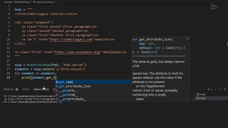228x128 pixels.
Task: Click the terminal output '<p class="first second">' line
Action: click(x=30, y=99)
